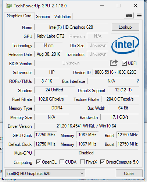Open the Intel(R) HD Graphics 620 dropdown
This screenshot has height=182, width=147.
pos(45,174)
